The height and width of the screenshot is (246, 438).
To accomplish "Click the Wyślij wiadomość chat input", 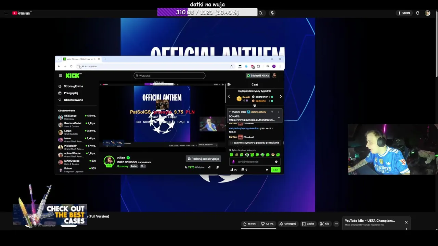I will 255,162.
